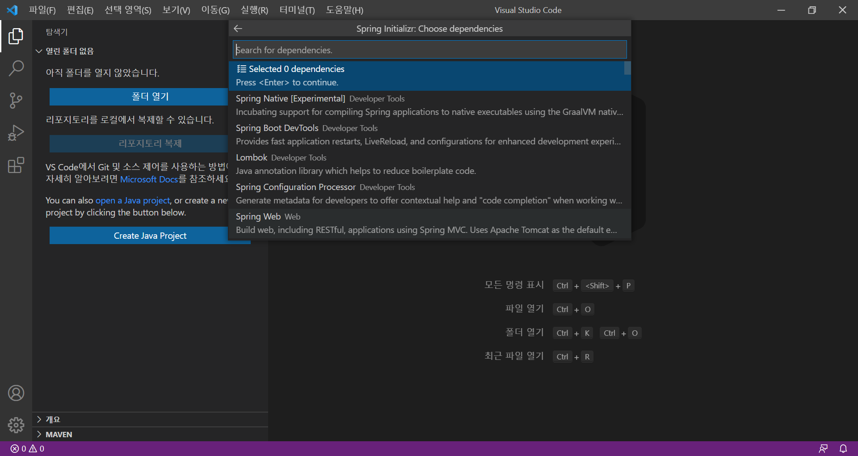The width and height of the screenshot is (858, 456).
Task: Close the Visual Studio Code window
Action: pos(842,10)
